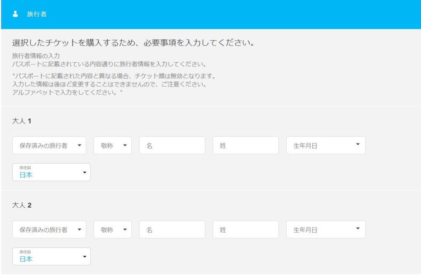
Task: Select the 日本 value in 大人 1 居住国
Action: point(26,175)
